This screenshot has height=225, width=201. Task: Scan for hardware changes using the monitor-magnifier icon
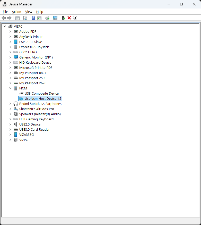pos(55,18)
